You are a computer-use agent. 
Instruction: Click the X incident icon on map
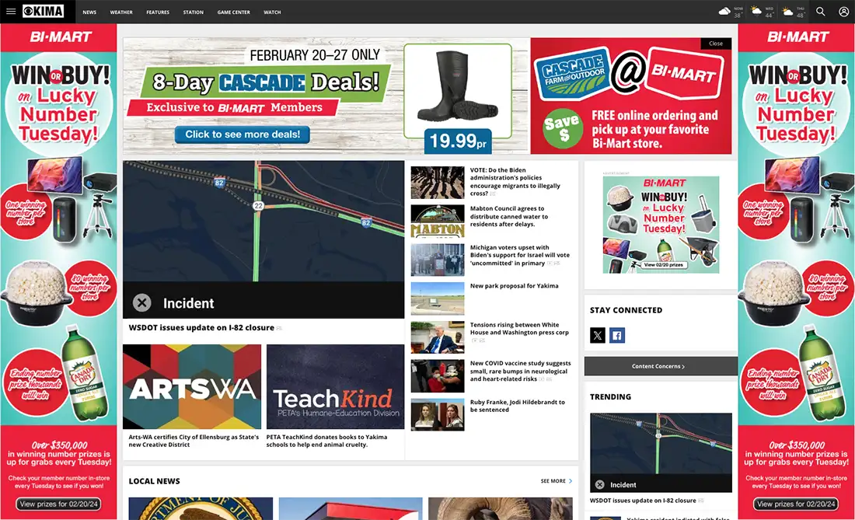coord(141,302)
